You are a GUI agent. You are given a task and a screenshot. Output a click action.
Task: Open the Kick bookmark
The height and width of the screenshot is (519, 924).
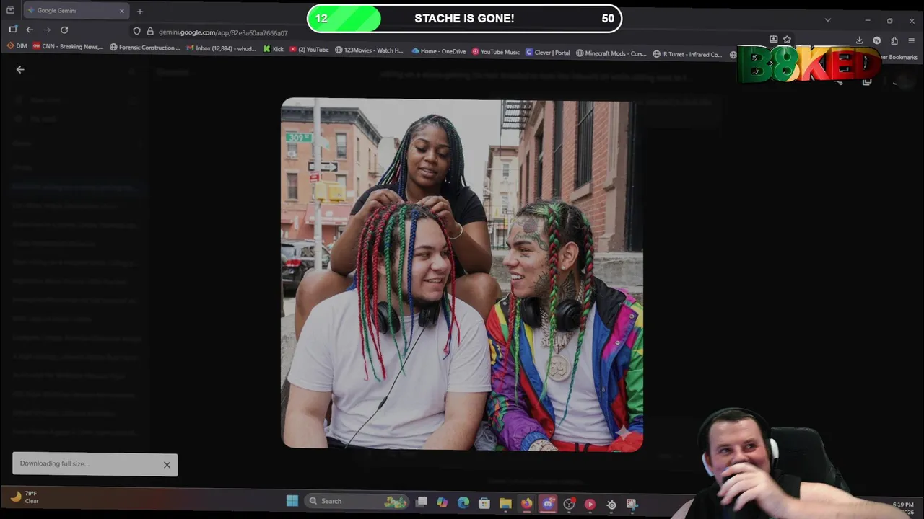click(x=274, y=49)
